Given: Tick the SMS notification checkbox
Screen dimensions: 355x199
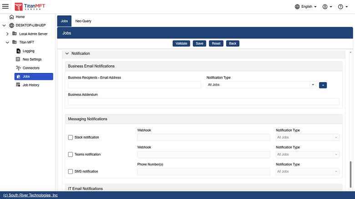Looking at the screenshot, I should (x=71, y=172).
